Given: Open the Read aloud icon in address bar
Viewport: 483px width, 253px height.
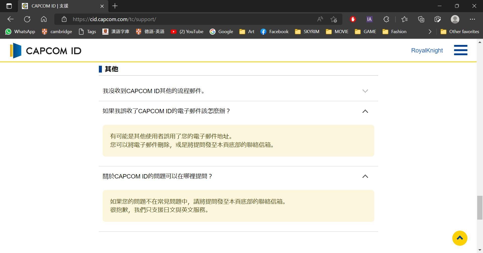Looking at the screenshot, I should 320,19.
